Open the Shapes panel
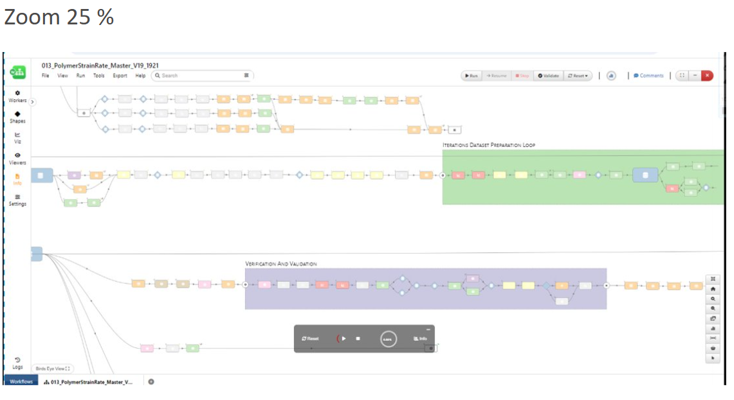The image size is (734, 400). click(17, 117)
